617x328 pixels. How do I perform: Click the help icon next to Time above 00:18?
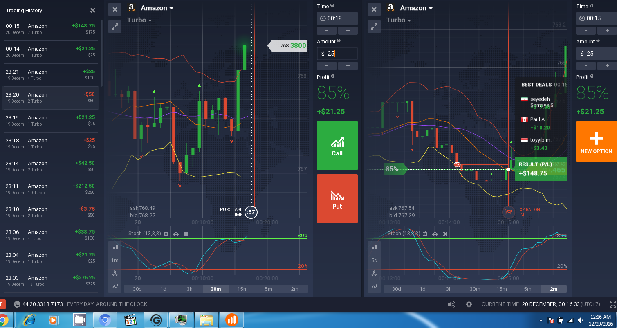(x=332, y=6)
